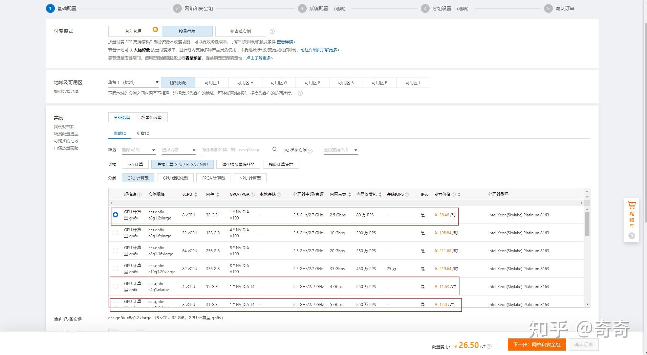Click 下一步: 网络和安全组 button

tap(537, 345)
